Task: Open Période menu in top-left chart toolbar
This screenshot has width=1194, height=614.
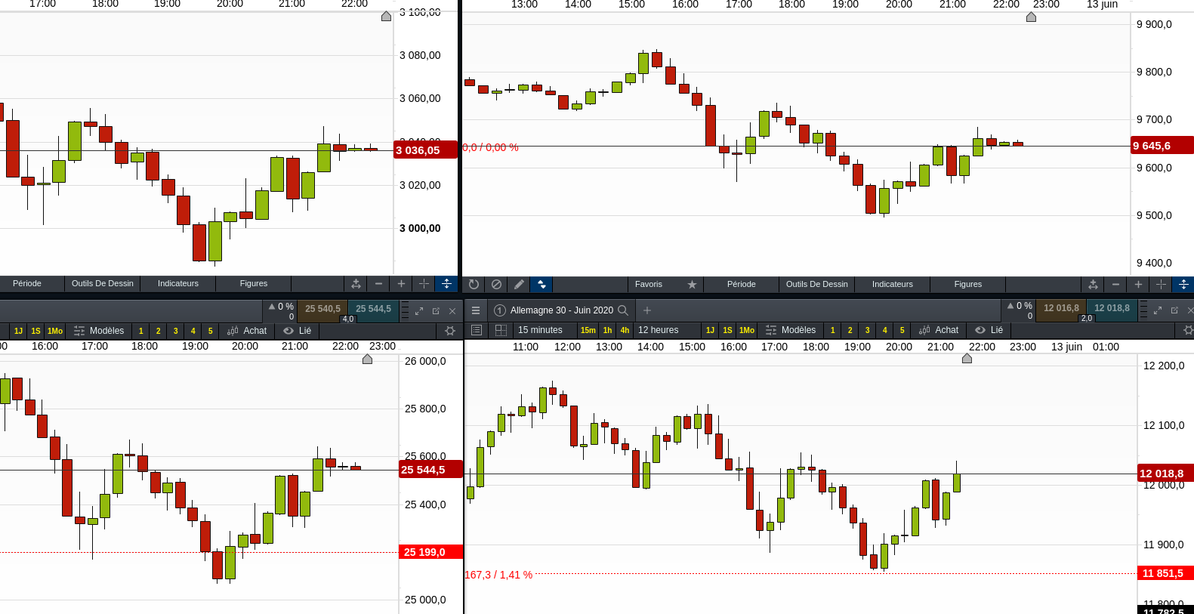Action: 27,284
